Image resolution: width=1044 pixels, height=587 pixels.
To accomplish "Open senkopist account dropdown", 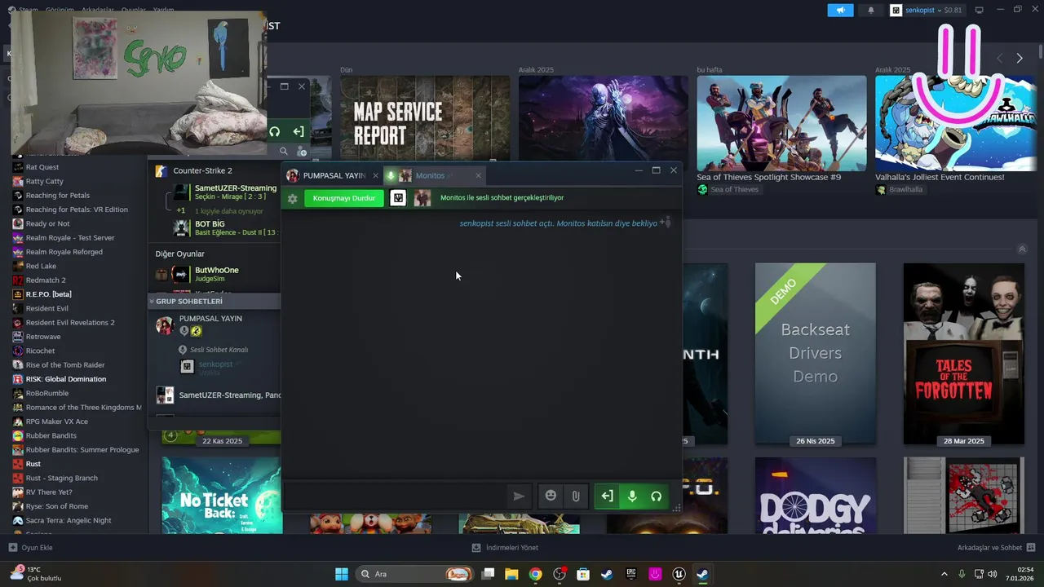I will 927,10.
